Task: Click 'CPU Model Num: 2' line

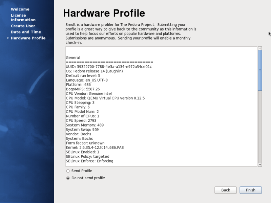Action: [x=82, y=112]
